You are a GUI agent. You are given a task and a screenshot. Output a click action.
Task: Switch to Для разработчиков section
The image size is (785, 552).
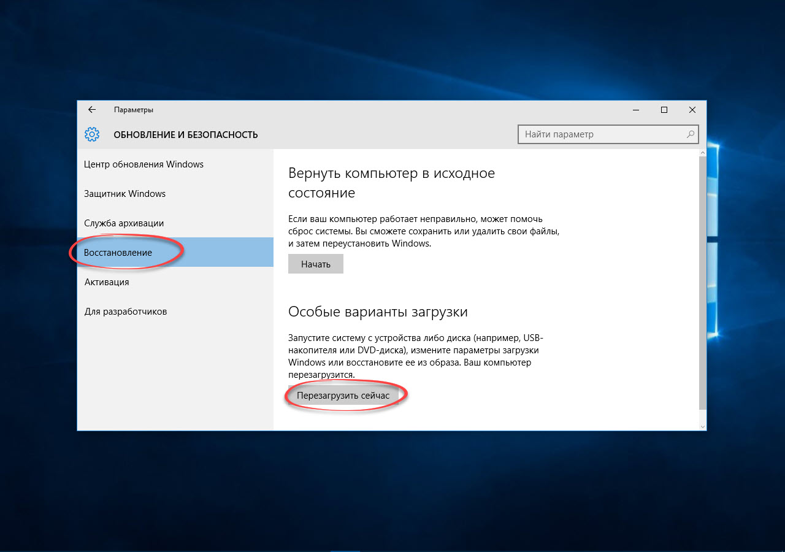(125, 312)
